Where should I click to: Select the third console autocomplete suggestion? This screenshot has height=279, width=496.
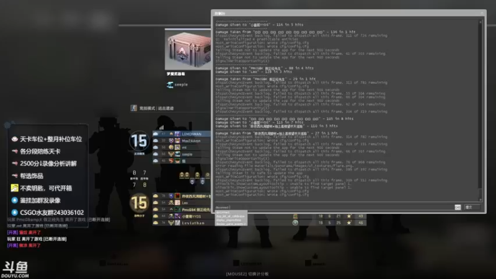pos(231,220)
